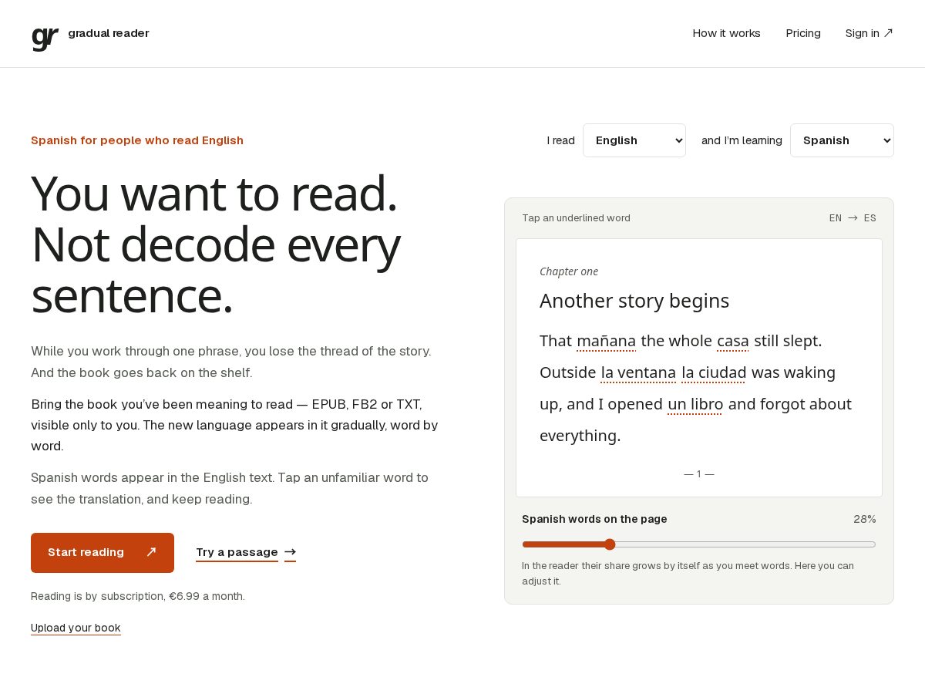Image resolution: width=925 pixels, height=694 pixels.
Task: Click the arrow icon in Start reading button
Action: pyautogui.click(x=151, y=552)
